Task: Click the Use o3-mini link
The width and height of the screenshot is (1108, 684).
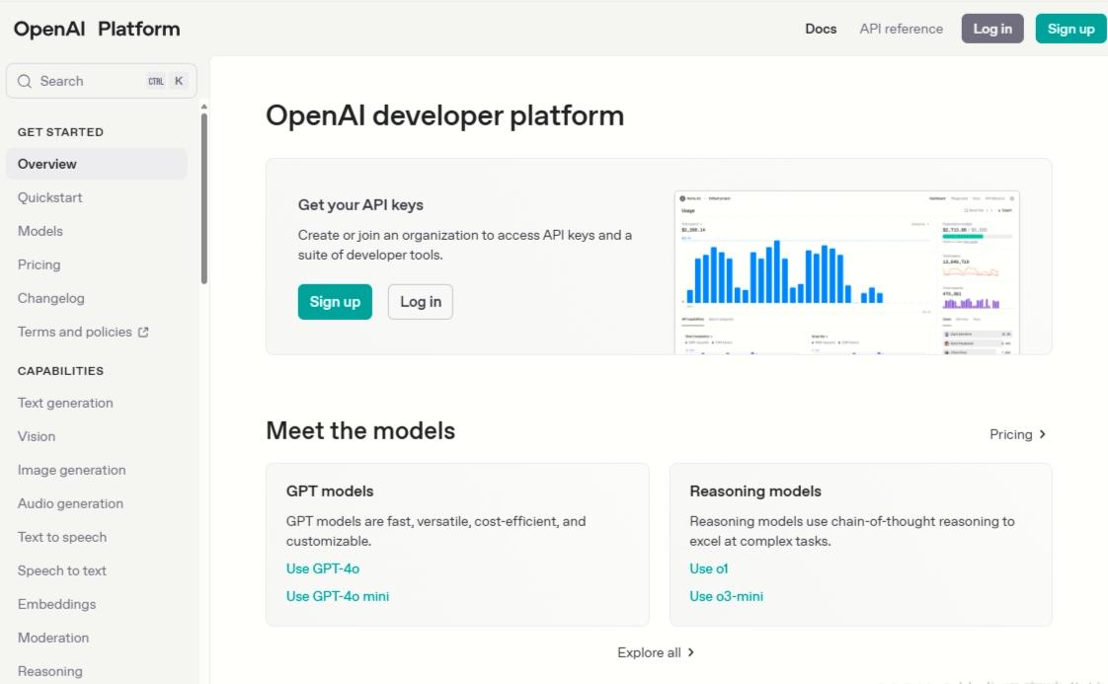Action: tap(726, 596)
